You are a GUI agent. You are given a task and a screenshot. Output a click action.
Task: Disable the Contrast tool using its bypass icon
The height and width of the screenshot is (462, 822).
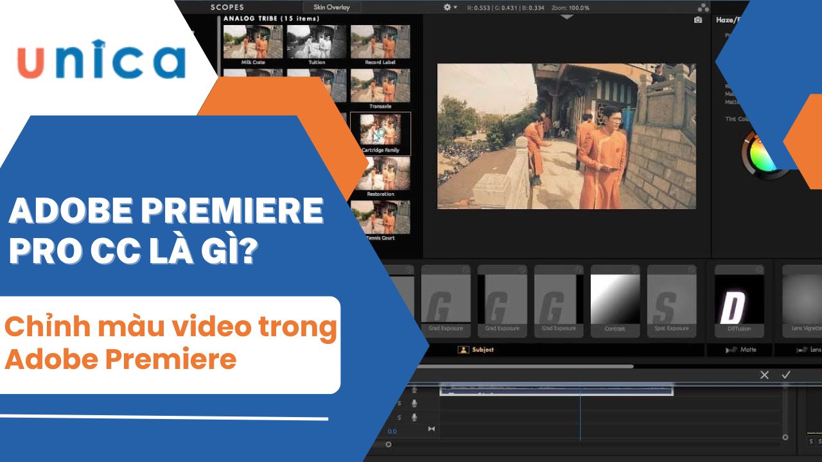(634, 270)
